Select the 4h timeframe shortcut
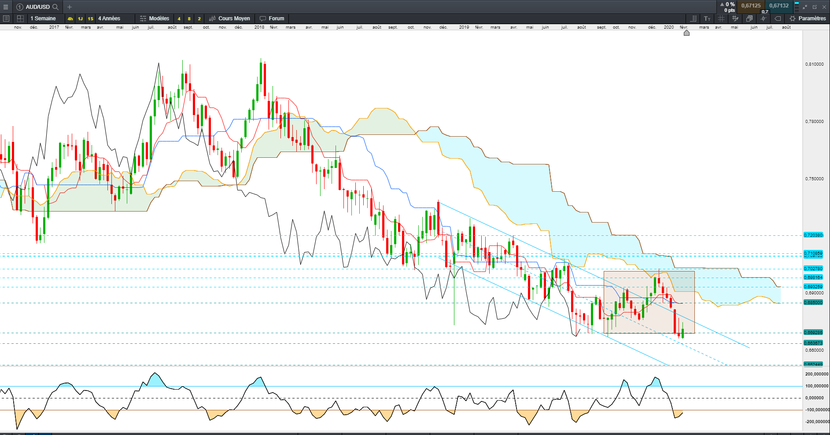Viewport: 830px width, 435px height. tap(70, 19)
